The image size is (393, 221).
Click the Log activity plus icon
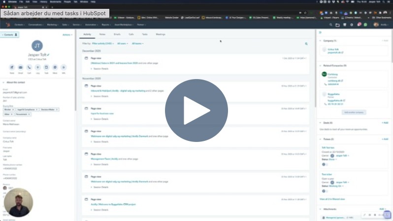(38, 67)
